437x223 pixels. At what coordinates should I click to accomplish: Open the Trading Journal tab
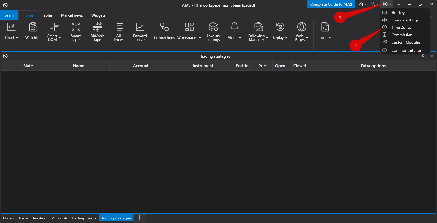84,218
